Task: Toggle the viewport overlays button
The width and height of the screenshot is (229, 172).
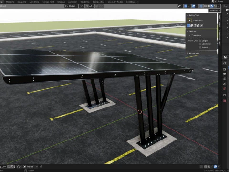Action: pyautogui.click(x=193, y=6)
